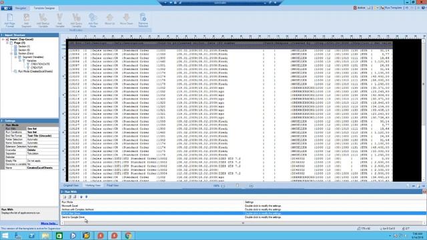
Task: Select the Variables tree item
Action: click(x=31, y=61)
